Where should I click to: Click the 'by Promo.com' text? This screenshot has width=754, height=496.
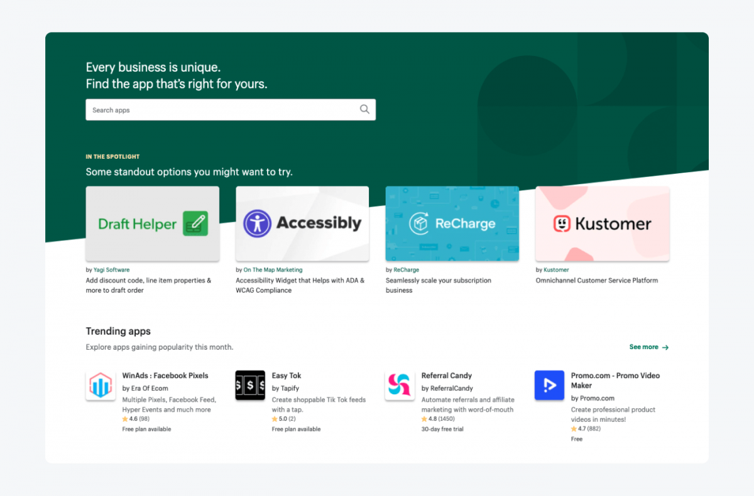point(593,398)
